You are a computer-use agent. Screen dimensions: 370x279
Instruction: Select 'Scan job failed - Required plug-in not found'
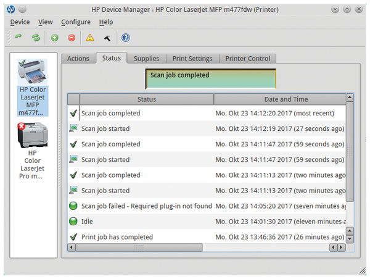tap(147, 206)
